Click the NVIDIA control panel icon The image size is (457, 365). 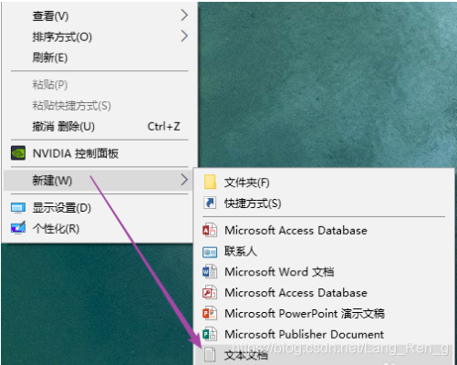coord(18,153)
